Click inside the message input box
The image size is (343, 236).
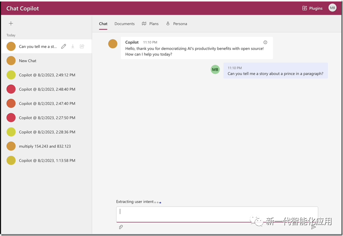pyautogui.click(x=217, y=214)
